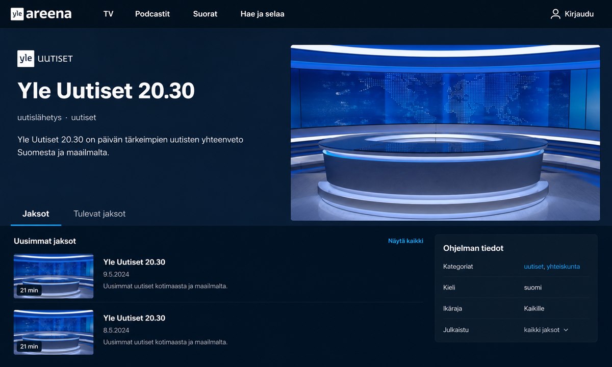Open the Yle Areena logo home link
The height and width of the screenshot is (367, 612).
coord(41,14)
